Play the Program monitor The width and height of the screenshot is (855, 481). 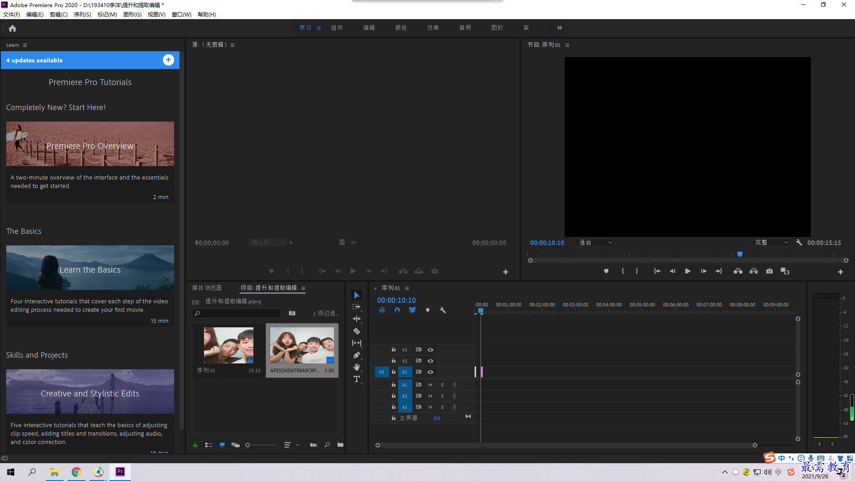point(688,271)
